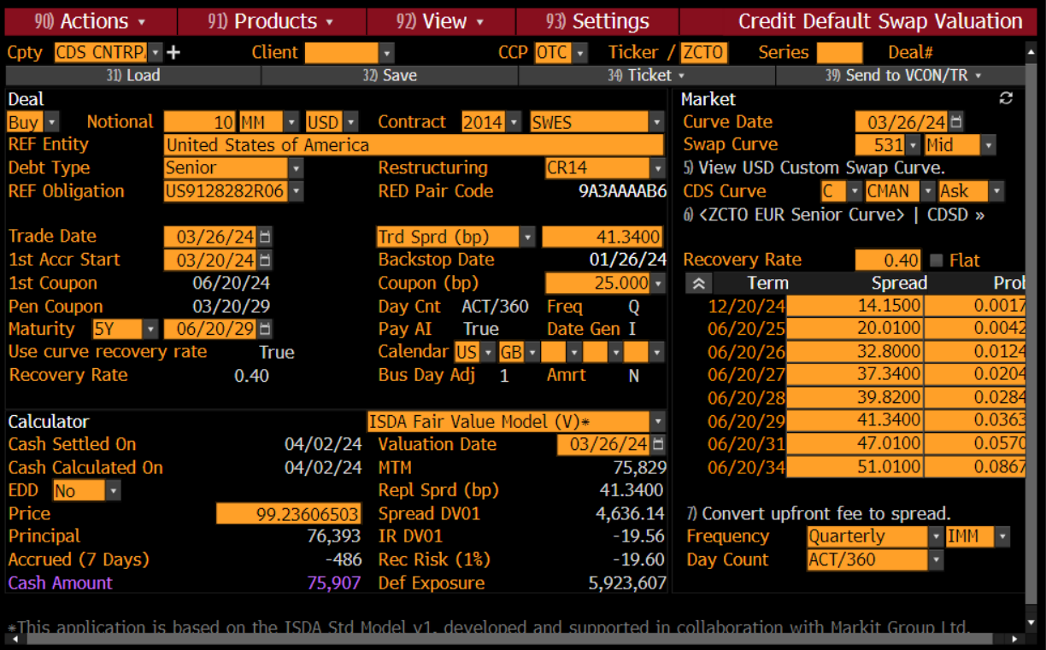Open the Actions menu
The height and width of the screenshot is (650, 1046).
click(91, 21)
